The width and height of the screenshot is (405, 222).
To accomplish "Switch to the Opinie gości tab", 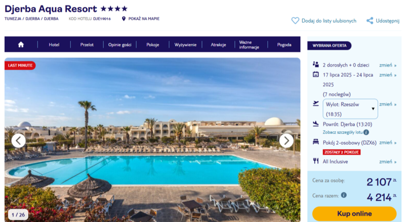I will click(119, 44).
